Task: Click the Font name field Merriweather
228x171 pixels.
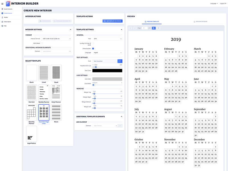Action: pos(105,61)
